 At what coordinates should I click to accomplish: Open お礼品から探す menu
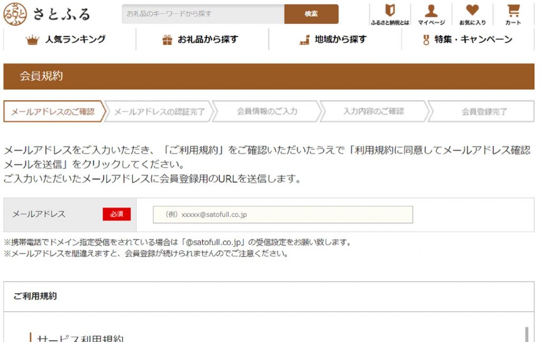[208, 40]
